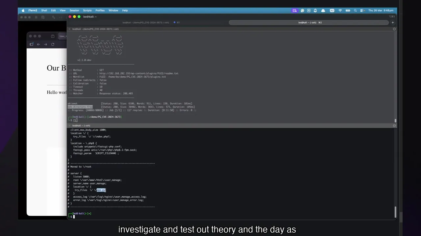Open the Edit menu
Viewport: 421px width, 236px height.
point(53,10)
